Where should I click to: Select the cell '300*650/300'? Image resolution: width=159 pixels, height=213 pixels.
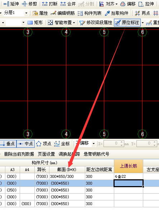(x=67, y=176)
